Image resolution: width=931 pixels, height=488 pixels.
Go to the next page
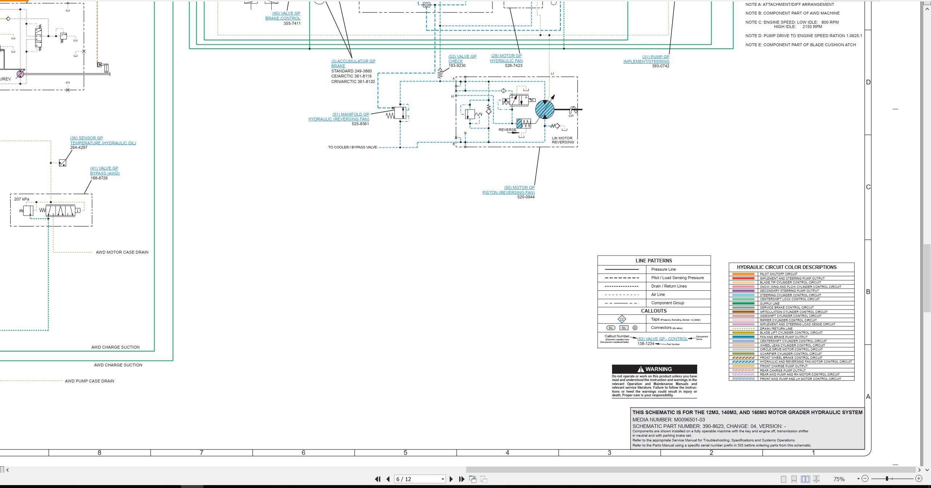(x=451, y=479)
